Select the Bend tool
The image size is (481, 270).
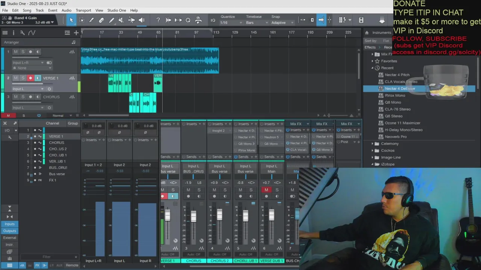tap(131, 20)
